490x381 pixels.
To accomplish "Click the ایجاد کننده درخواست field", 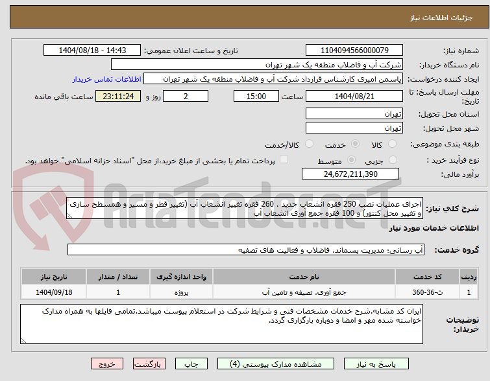I will click(x=273, y=79).
